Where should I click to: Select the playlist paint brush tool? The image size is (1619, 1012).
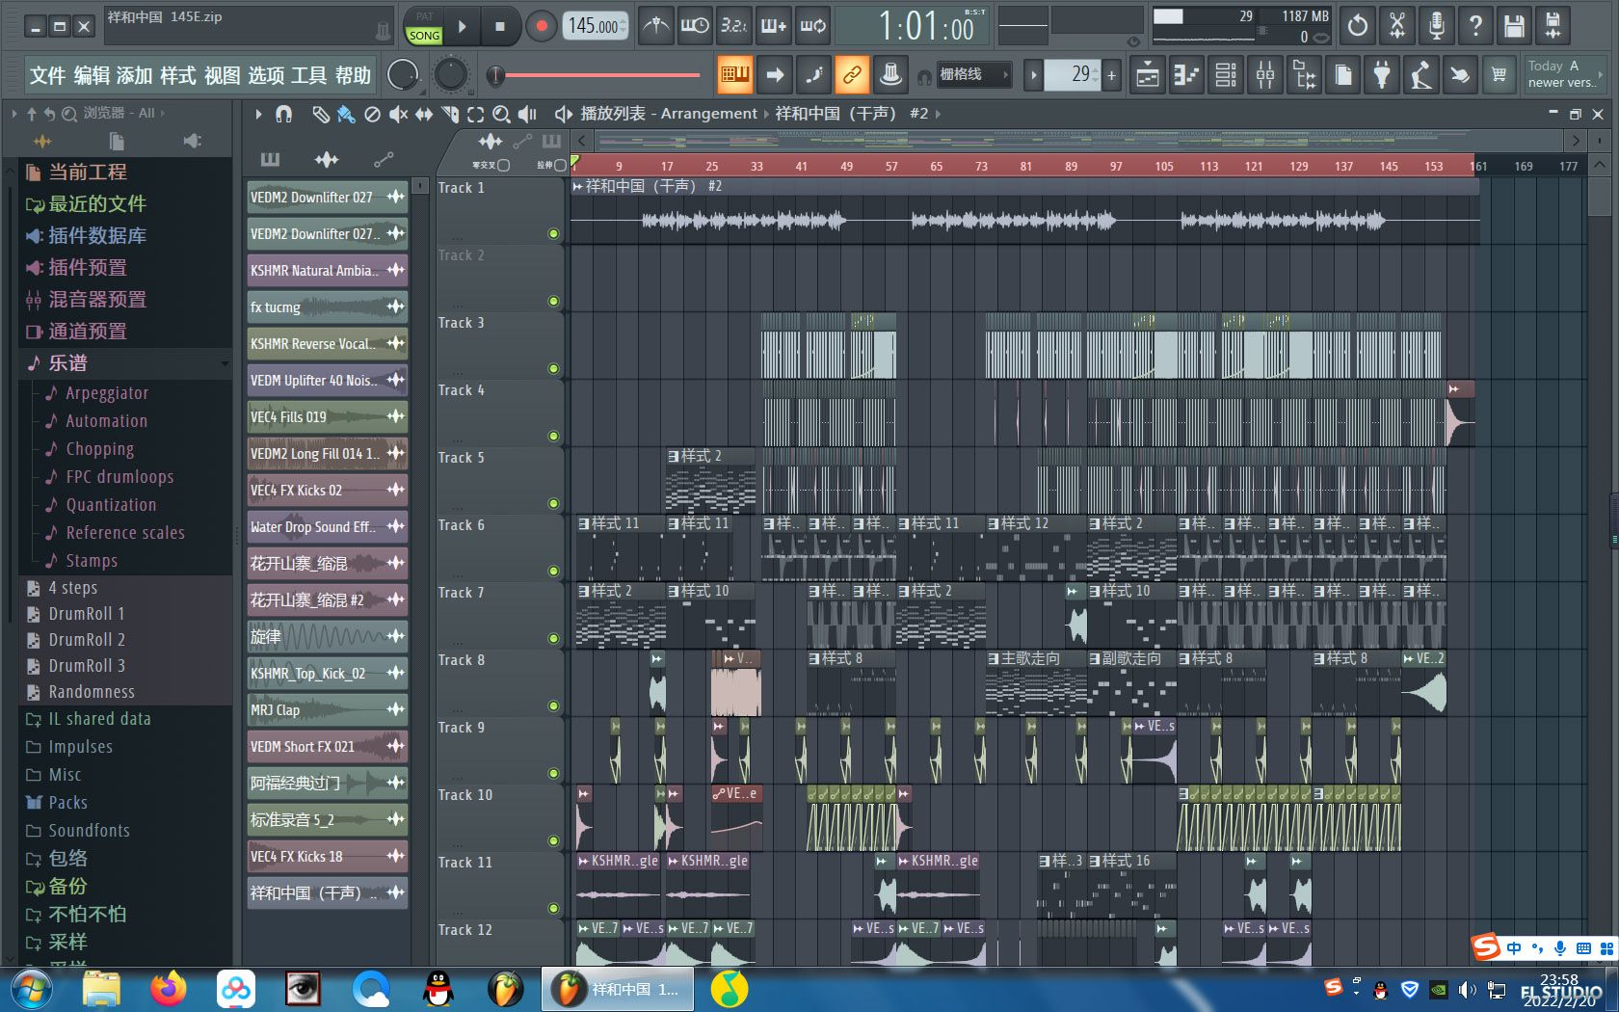click(x=346, y=115)
